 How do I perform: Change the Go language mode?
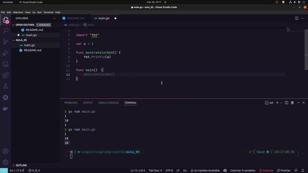(185, 171)
